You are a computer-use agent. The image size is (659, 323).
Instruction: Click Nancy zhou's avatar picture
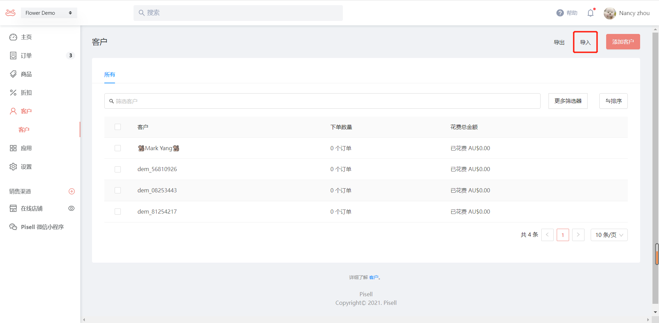[x=610, y=13]
